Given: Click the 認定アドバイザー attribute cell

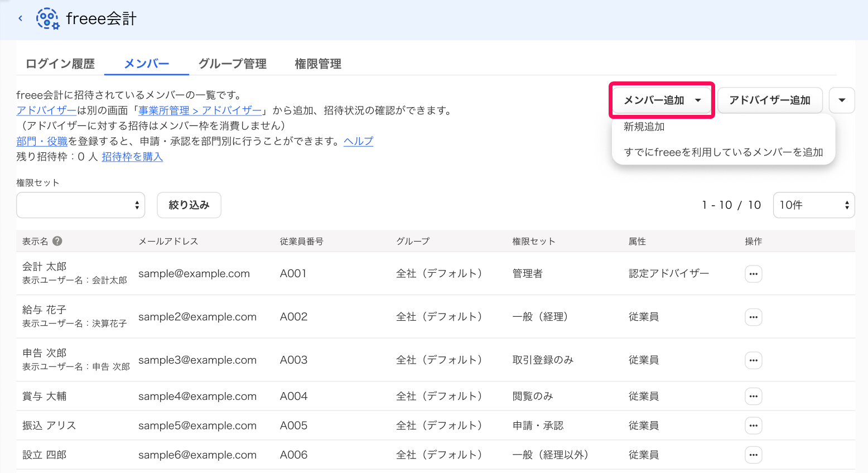Looking at the screenshot, I should click(x=669, y=274).
